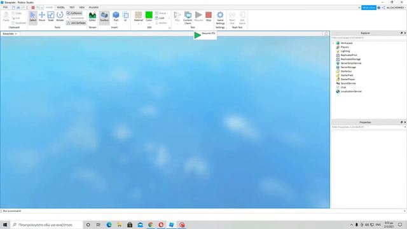The width and height of the screenshot is (407, 229).
Task: Click the UI insert icon
Action: 125,17
